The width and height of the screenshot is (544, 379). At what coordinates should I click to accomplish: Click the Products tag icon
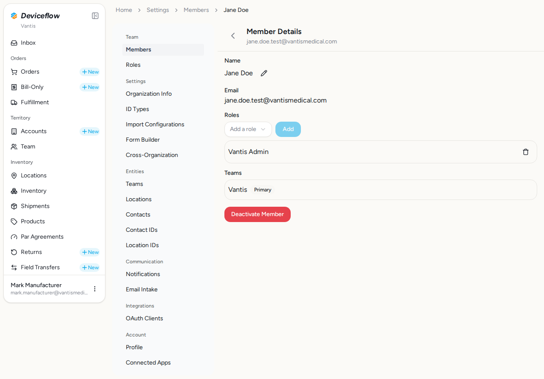[x=14, y=222]
